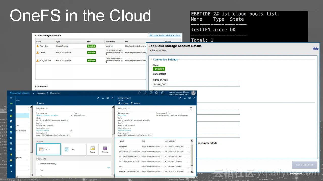Click Create a Cloud Storage Account button

coord(165,35)
